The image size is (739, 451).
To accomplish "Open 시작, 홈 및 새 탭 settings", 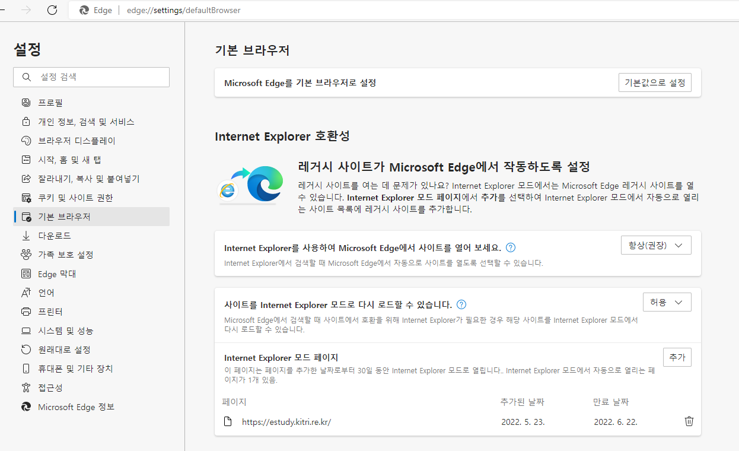I will click(91, 160).
